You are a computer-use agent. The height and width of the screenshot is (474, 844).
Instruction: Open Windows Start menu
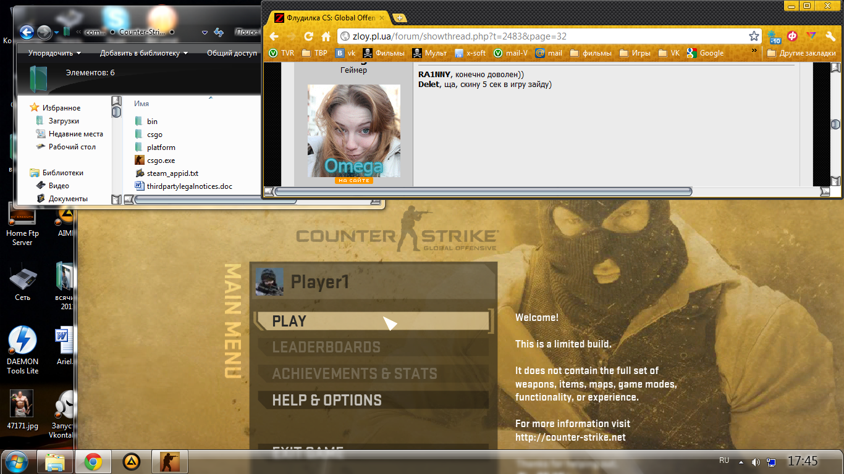tap(16, 461)
